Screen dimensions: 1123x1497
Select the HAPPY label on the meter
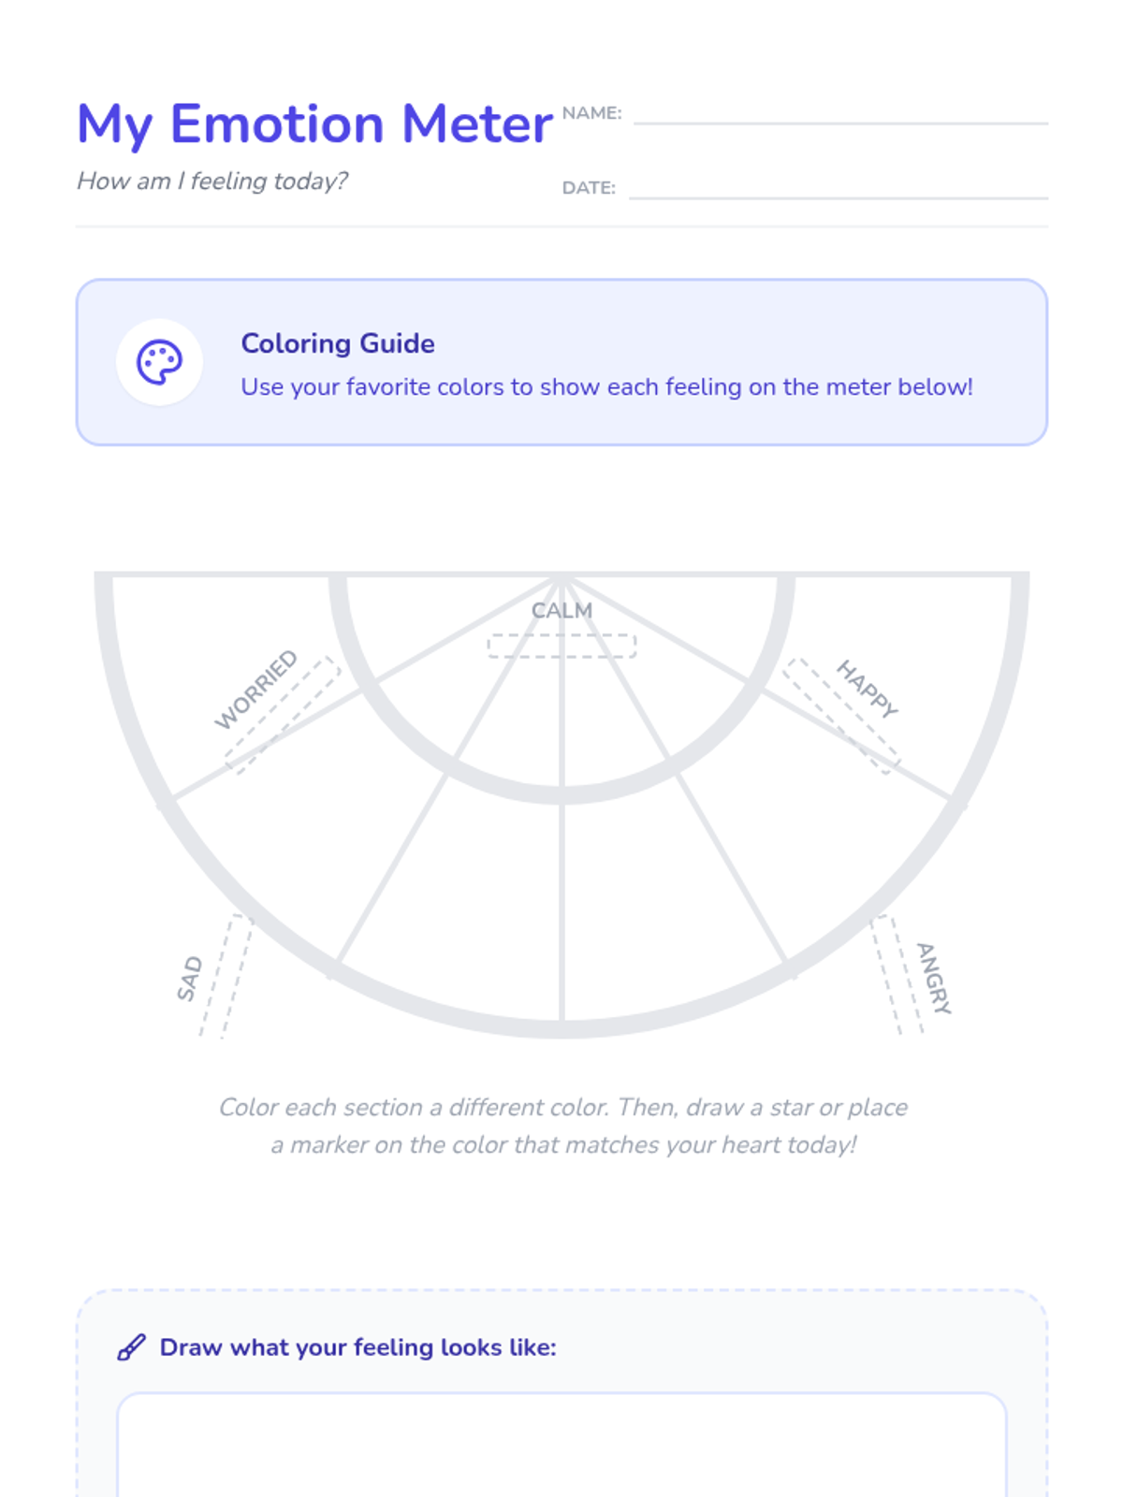pyautogui.click(x=868, y=689)
